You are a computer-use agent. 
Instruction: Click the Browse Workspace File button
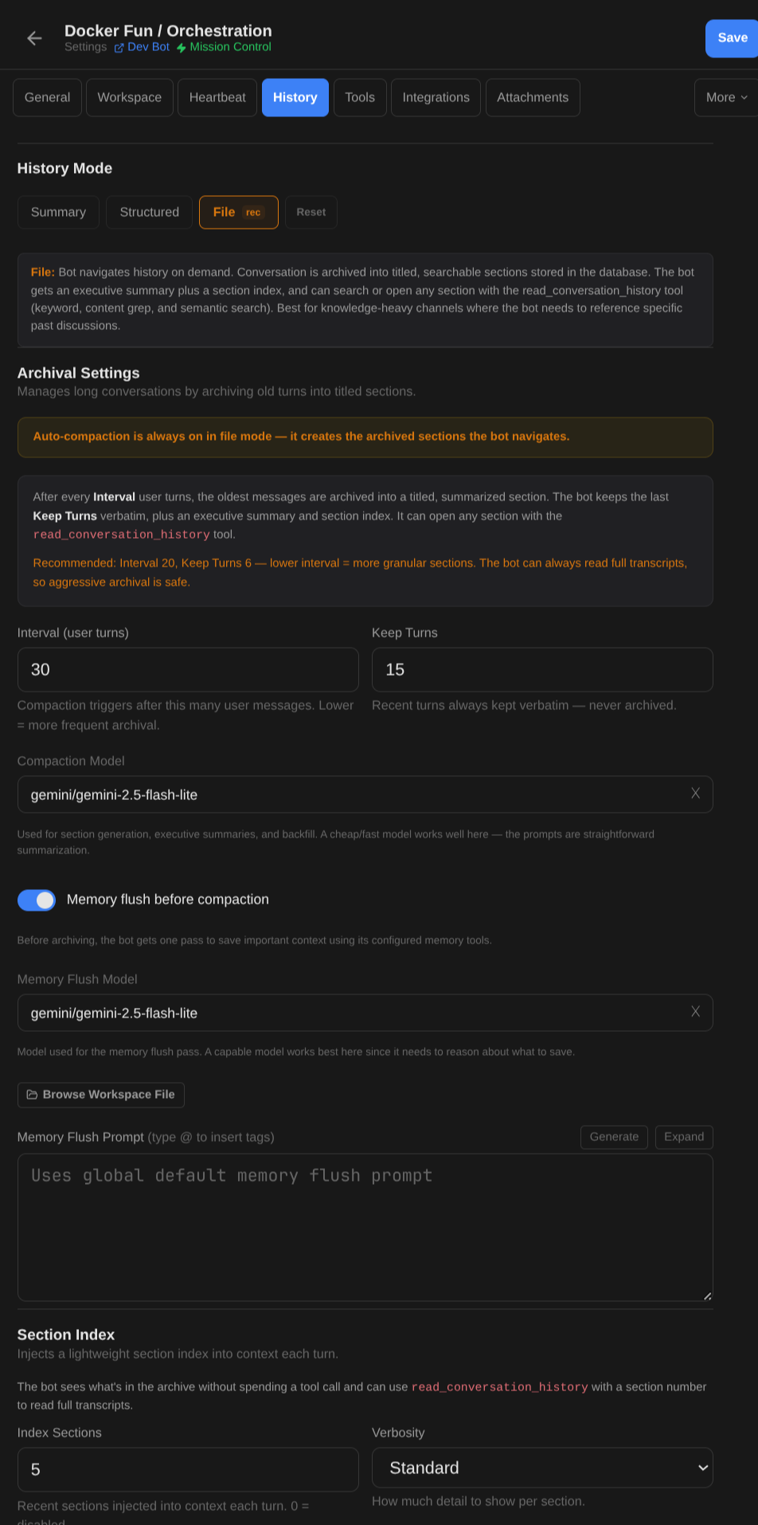(x=100, y=1094)
